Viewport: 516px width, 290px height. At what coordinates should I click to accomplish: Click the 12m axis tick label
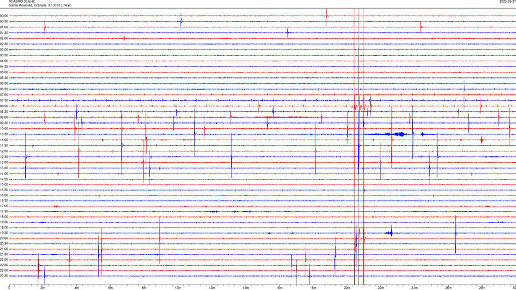pos(212,288)
